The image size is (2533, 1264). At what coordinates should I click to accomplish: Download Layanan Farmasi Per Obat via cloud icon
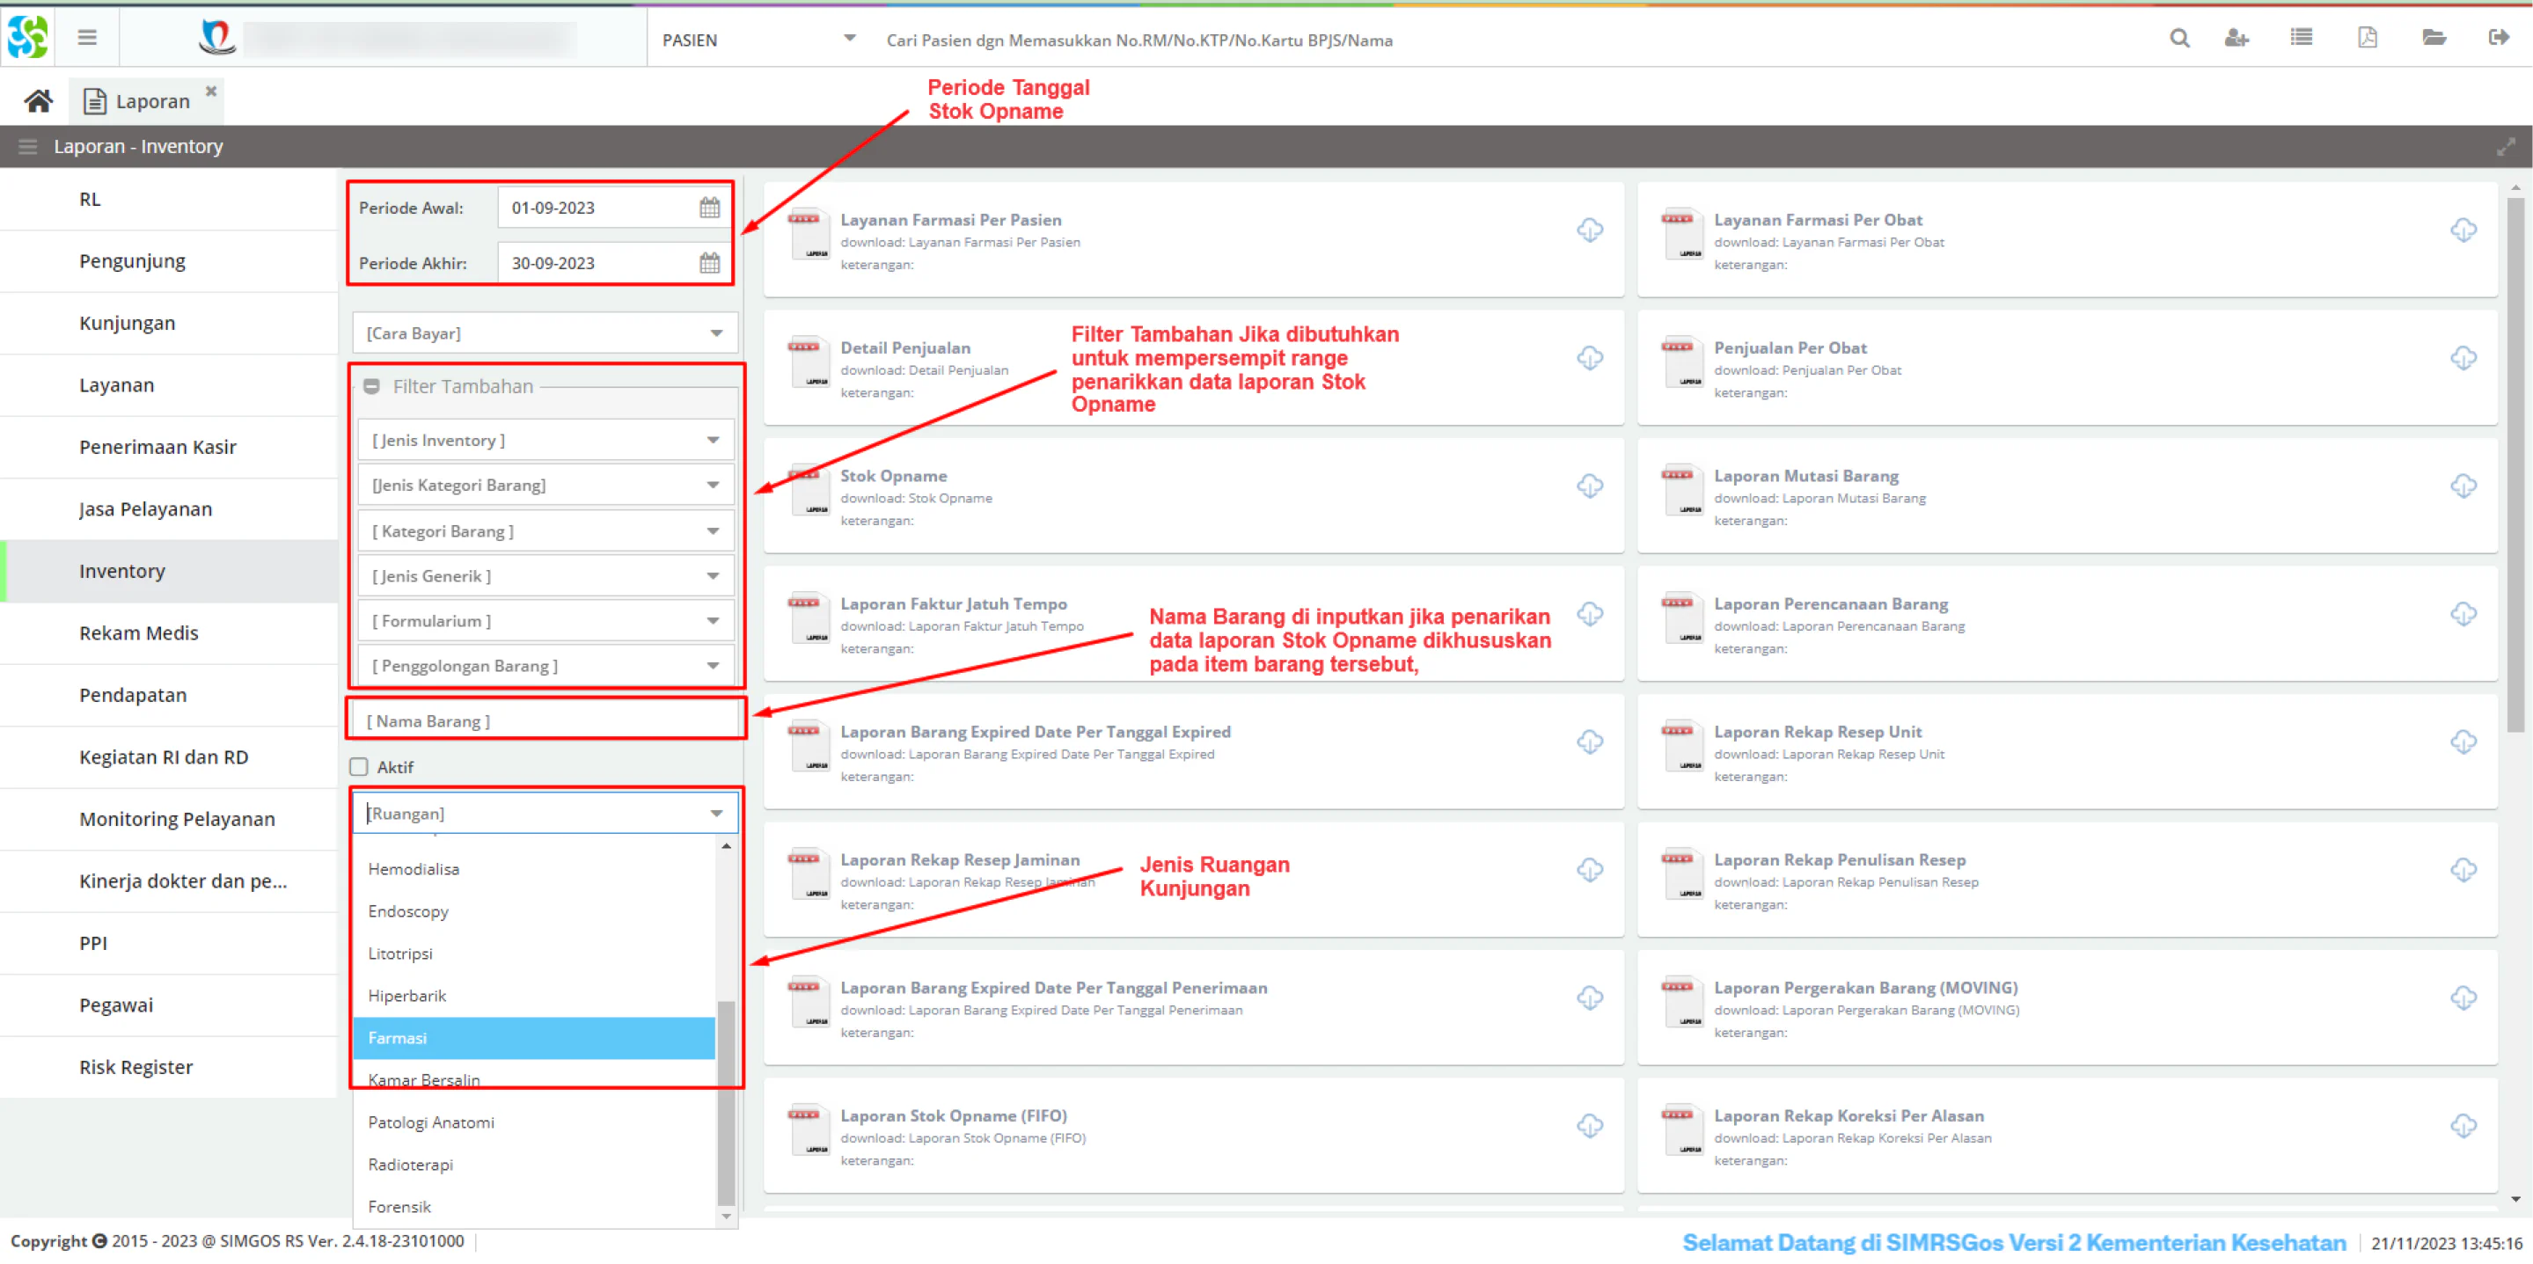click(x=2463, y=230)
